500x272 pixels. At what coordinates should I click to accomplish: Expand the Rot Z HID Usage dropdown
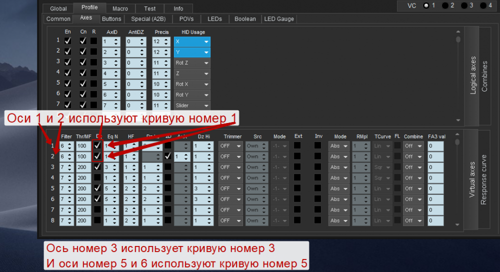pos(192,63)
